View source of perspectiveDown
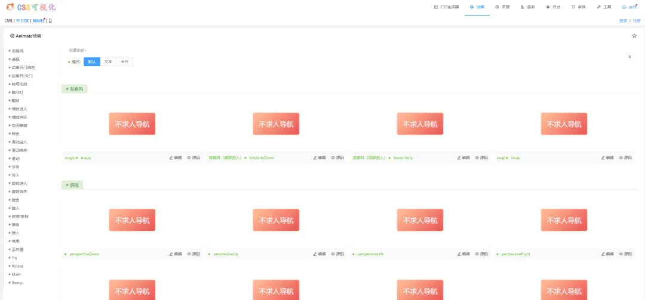Viewport: 645px width, 300px height. coord(193,254)
